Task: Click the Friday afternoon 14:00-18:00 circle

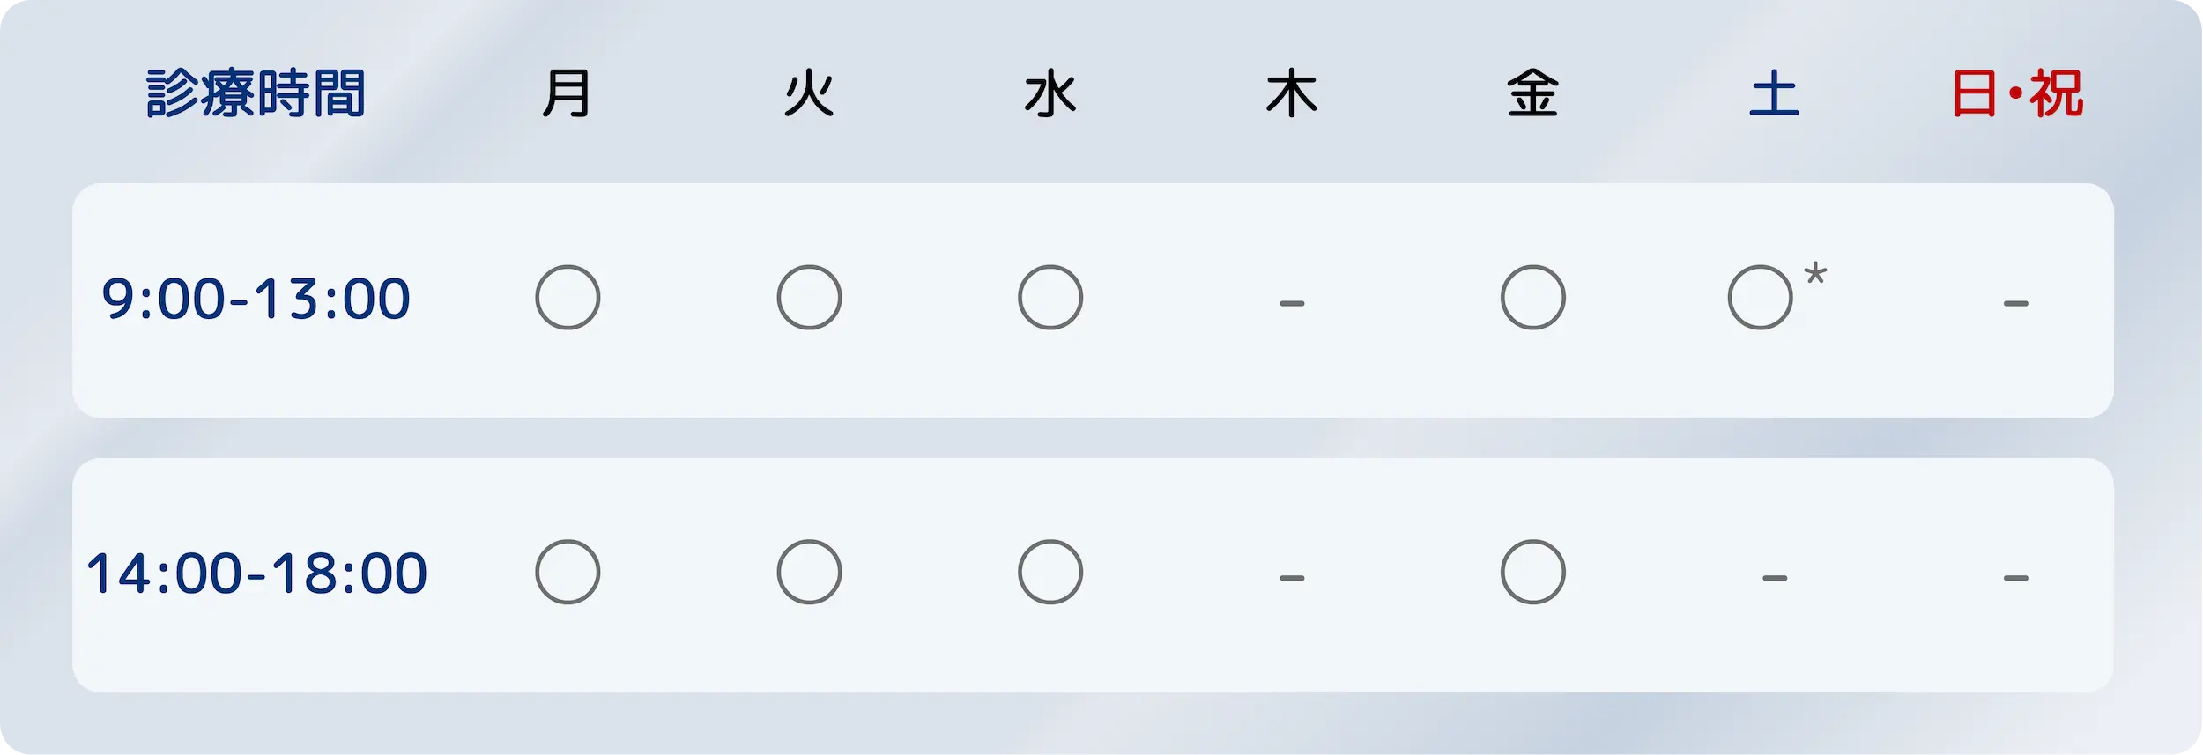Action: pos(1533,572)
